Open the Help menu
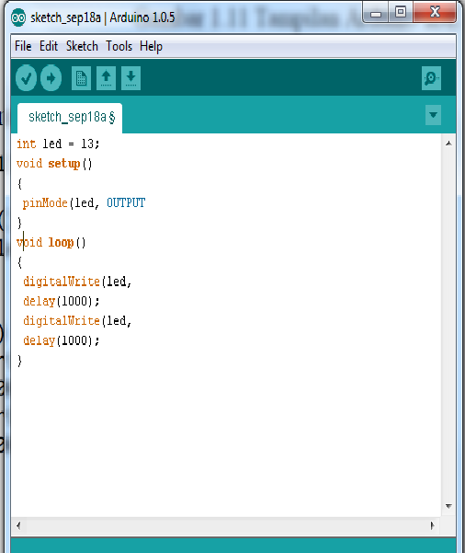This screenshot has width=465, height=553. (151, 46)
